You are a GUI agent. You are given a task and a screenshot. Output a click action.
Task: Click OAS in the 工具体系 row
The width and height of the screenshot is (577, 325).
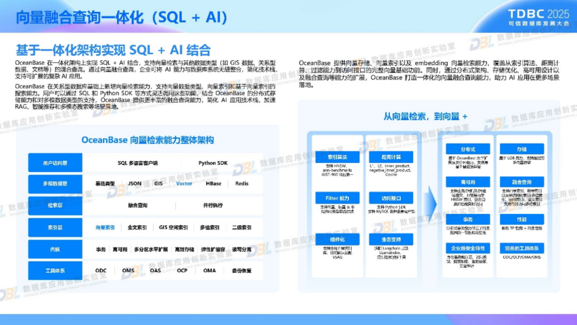155,271
